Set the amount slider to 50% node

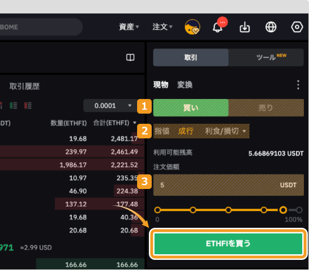point(229,210)
